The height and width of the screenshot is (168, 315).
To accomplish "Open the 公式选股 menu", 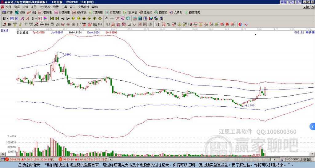I will click(45, 7).
